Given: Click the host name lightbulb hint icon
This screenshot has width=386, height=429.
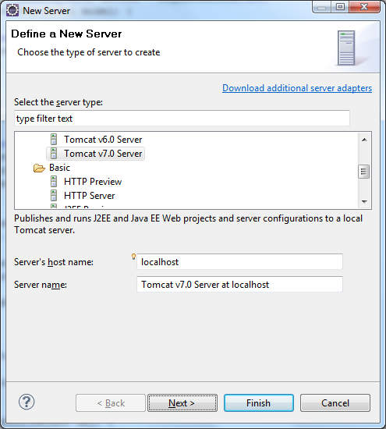Looking at the screenshot, I should tap(133, 257).
